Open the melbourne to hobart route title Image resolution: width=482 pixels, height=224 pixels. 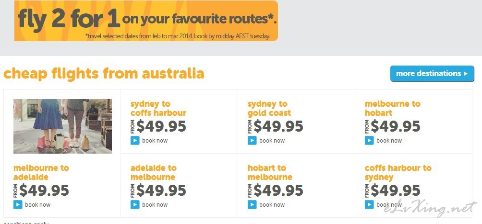pos(392,109)
